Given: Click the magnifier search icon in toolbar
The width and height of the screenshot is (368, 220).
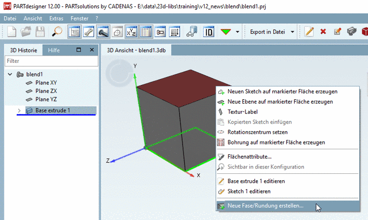Looking at the screenshot, I should click(57, 31).
